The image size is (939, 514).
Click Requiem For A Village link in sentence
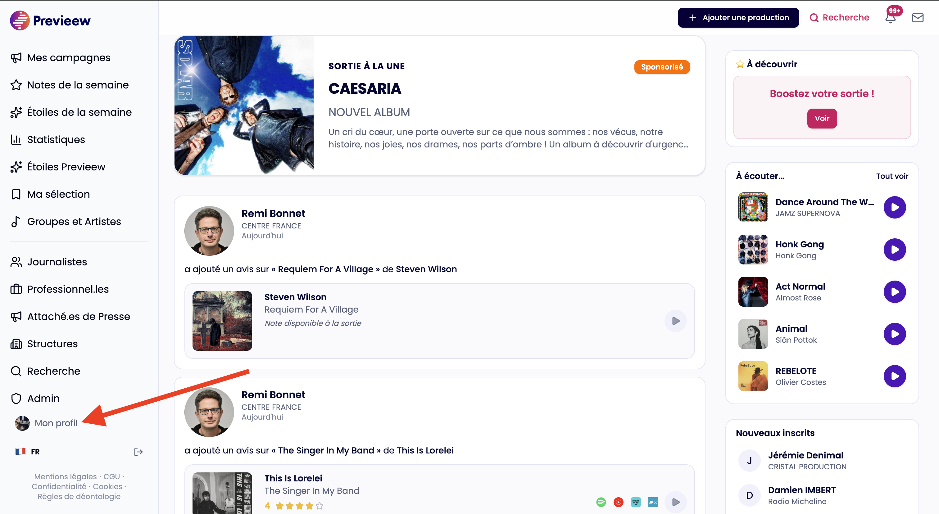[325, 269]
